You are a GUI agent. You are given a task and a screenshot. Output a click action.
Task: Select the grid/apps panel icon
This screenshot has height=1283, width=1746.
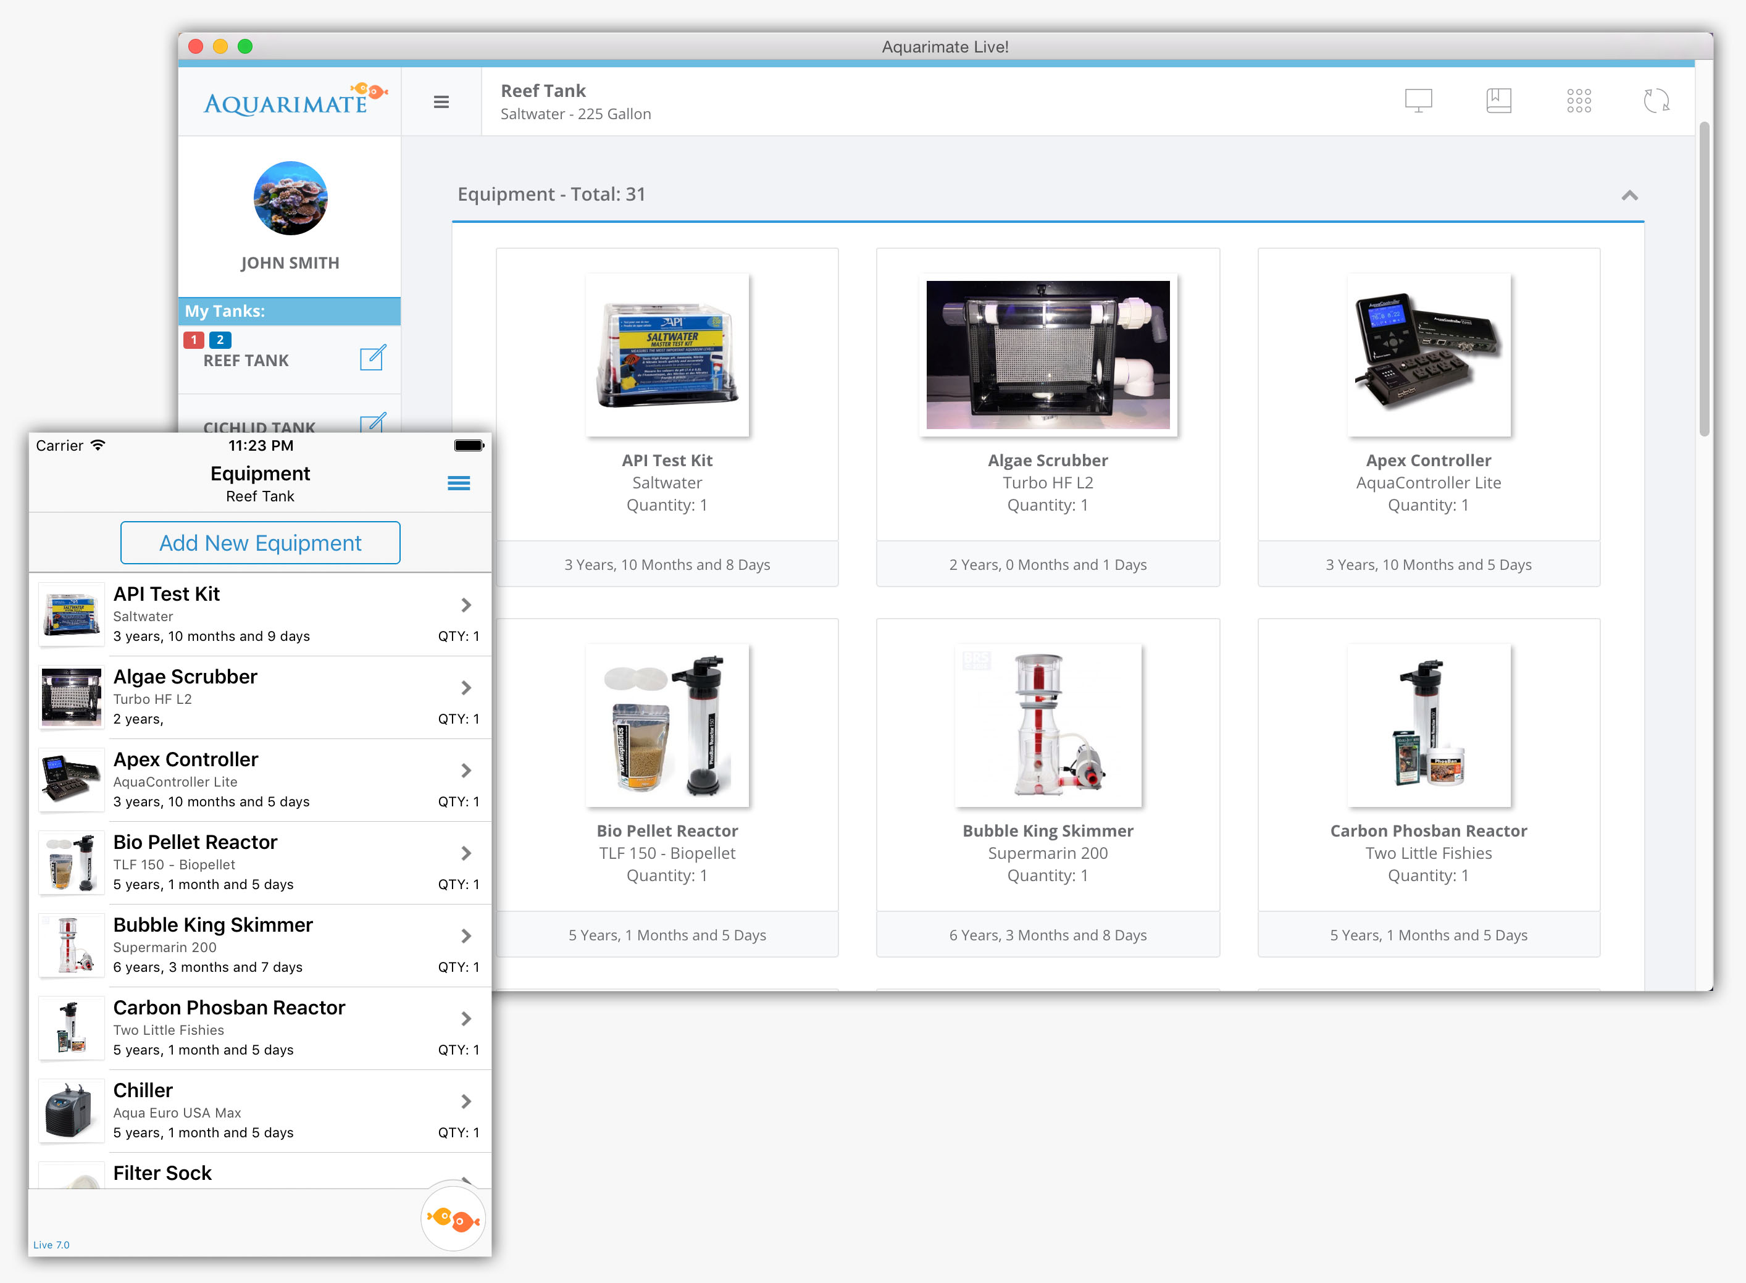point(1577,102)
